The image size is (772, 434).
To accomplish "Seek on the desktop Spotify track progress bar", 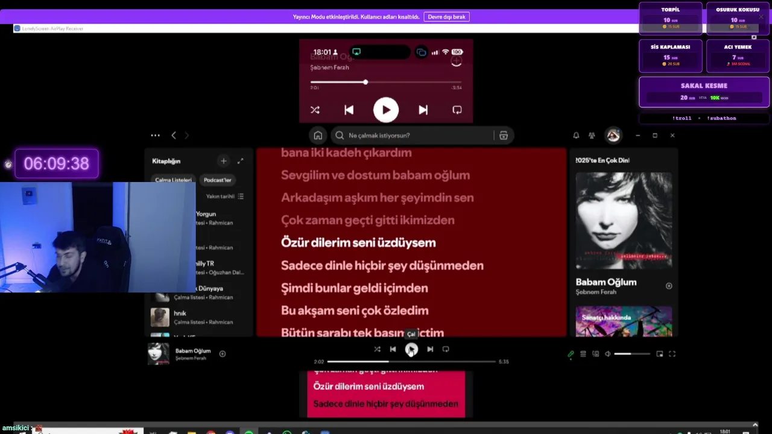I will [411, 362].
